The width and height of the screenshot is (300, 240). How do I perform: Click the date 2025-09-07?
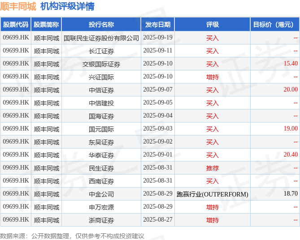[x=158, y=89]
